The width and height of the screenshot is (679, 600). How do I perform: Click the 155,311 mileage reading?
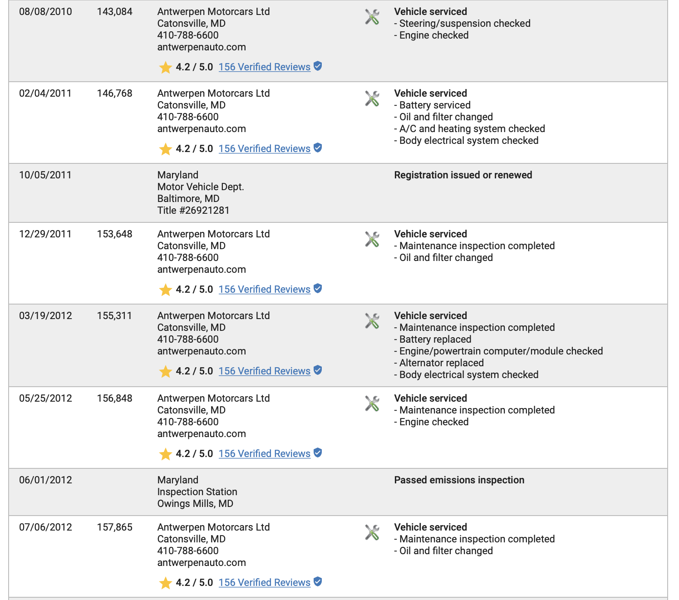(x=114, y=316)
